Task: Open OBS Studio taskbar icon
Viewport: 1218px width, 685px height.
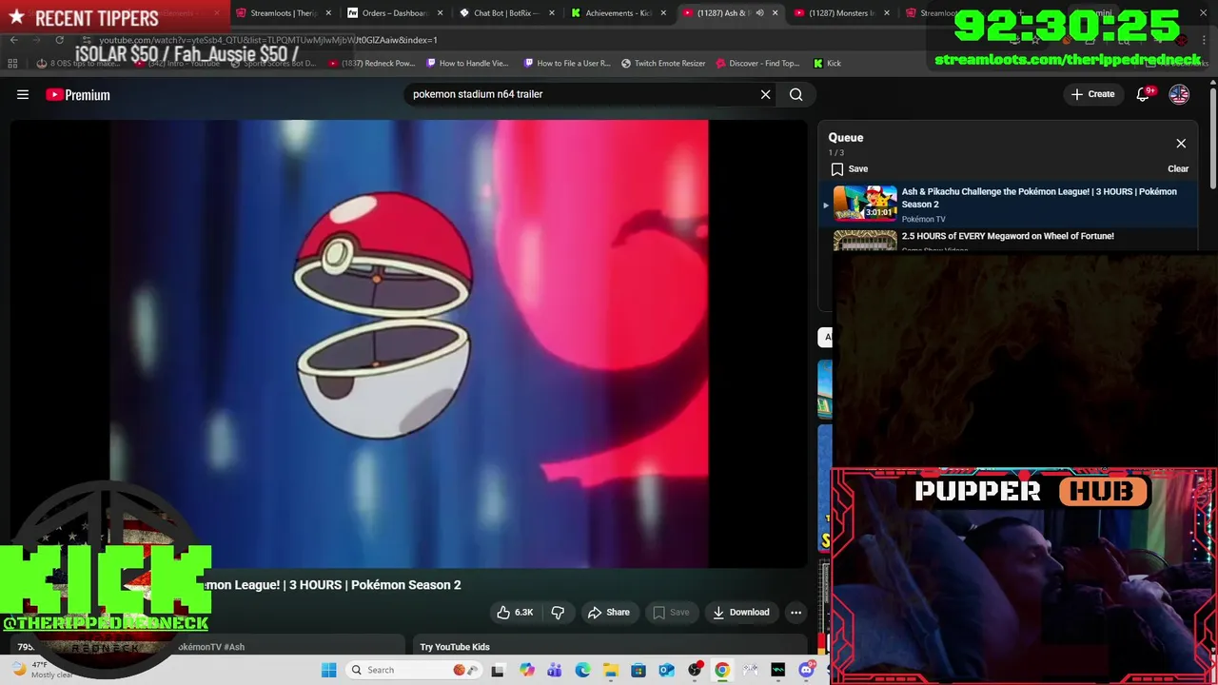Action: tap(695, 670)
